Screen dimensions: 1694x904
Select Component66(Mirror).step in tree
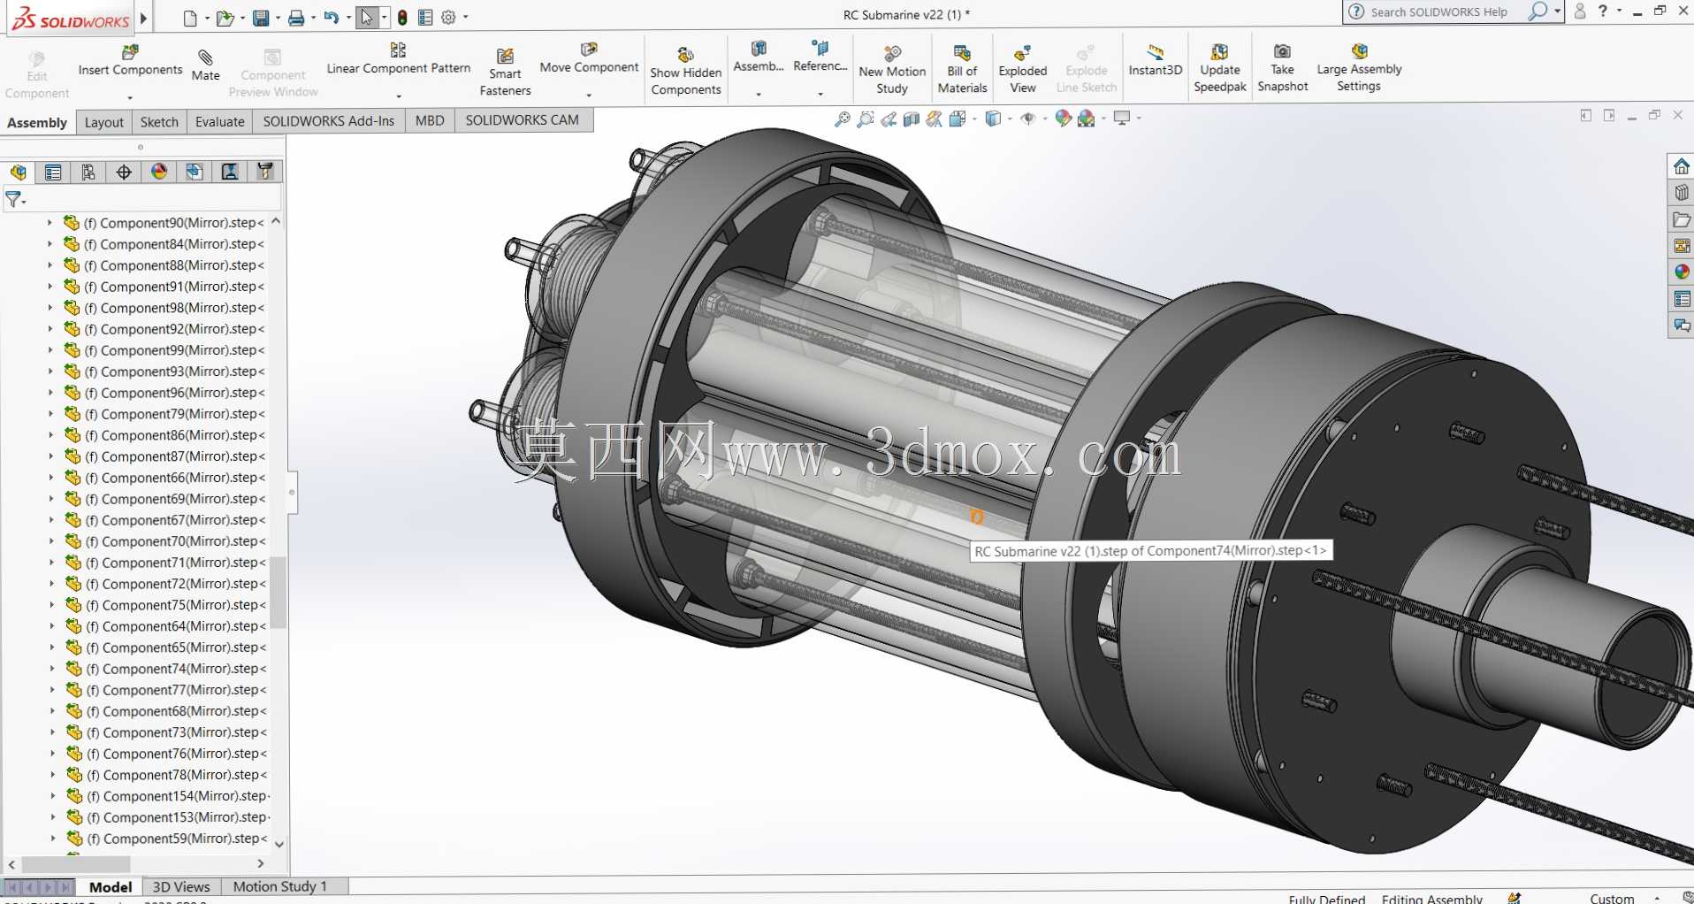pos(176,478)
